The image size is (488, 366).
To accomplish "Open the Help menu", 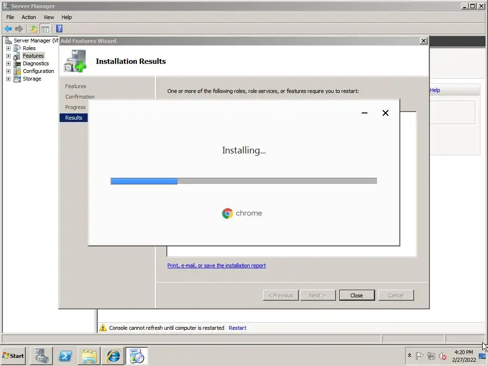I will [x=66, y=17].
